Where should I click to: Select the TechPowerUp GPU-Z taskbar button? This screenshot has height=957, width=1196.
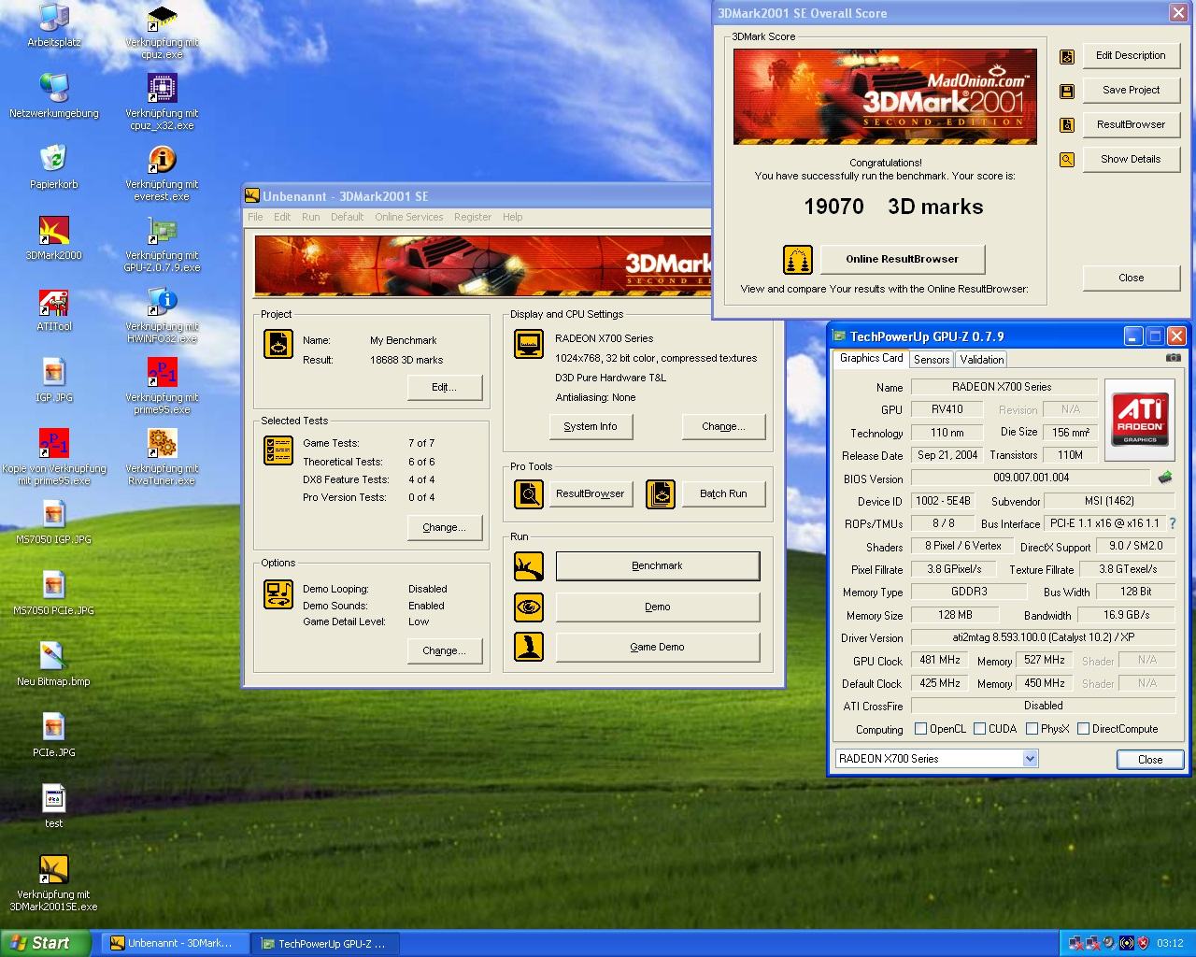coord(325,944)
